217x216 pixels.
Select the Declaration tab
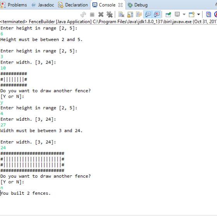[x=76, y=5]
